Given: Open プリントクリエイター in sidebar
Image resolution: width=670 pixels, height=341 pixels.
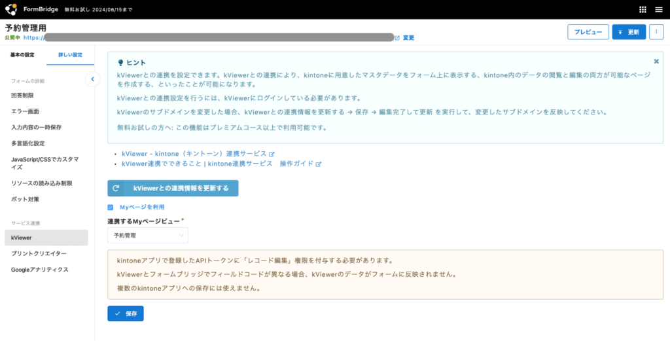Looking at the screenshot, I should (39, 254).
